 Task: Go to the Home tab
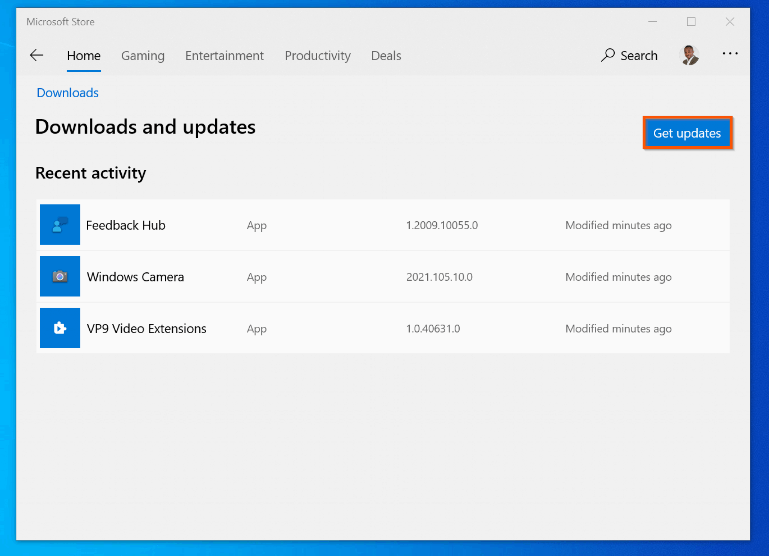[x=83, y=56]
